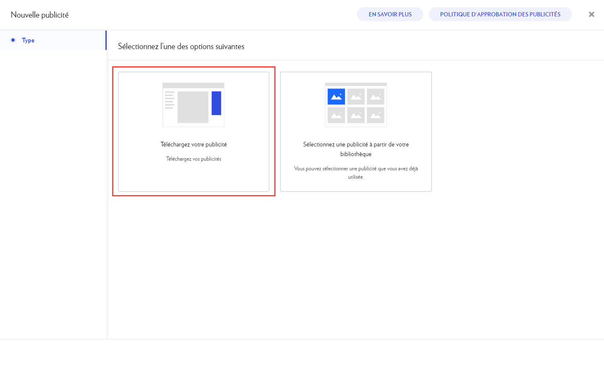The image size is (604, 373).
Task: Open POLITIQUE D'APPROBATION DES PUBLICITÉS
Action: click(x=500, y=14)
